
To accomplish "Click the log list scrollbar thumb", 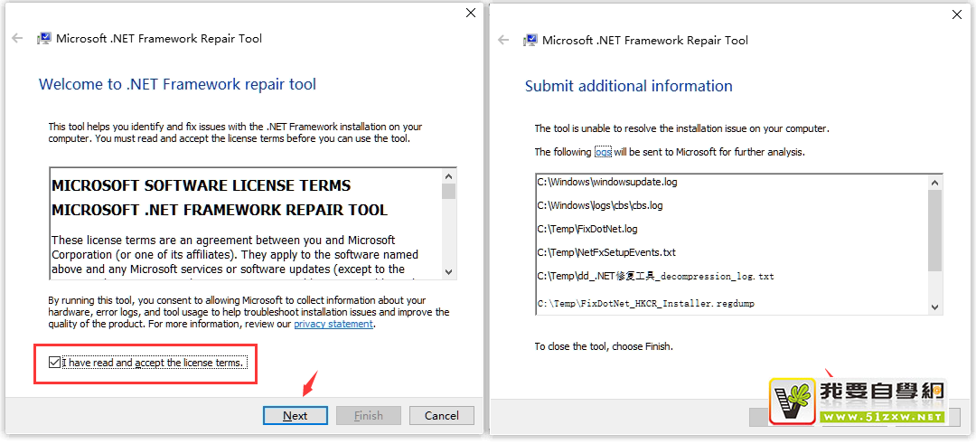I will pos(935,231).
